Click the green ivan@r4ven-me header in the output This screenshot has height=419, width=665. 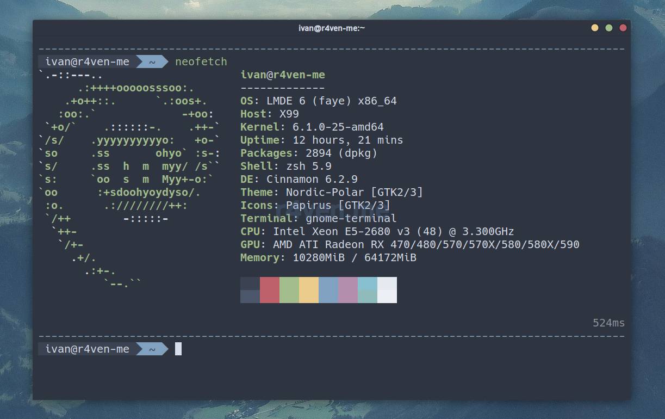(x=283, y=75)
